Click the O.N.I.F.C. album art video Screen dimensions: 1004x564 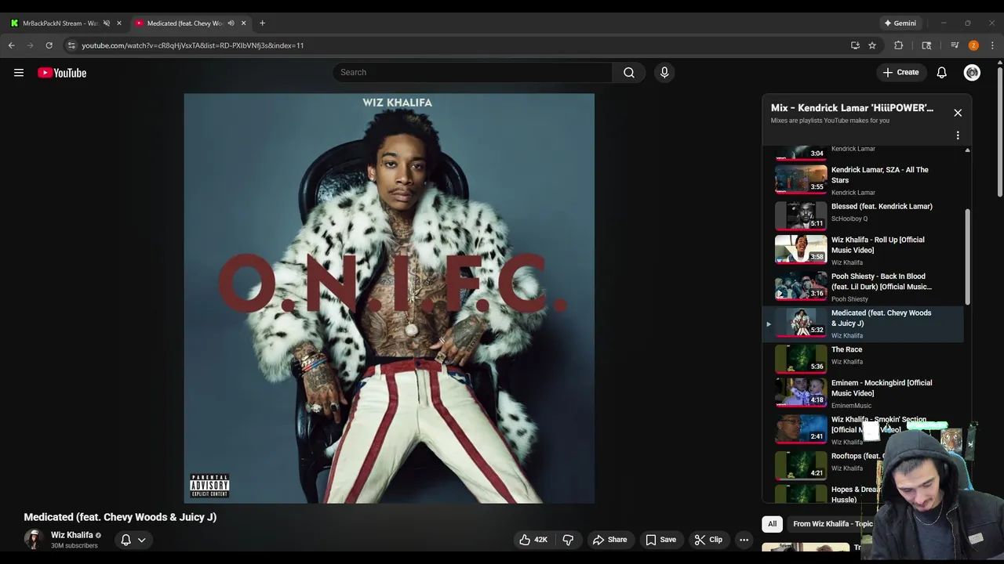pos(389,298)
